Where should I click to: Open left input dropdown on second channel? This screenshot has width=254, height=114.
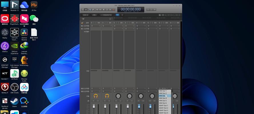(107, 26)
